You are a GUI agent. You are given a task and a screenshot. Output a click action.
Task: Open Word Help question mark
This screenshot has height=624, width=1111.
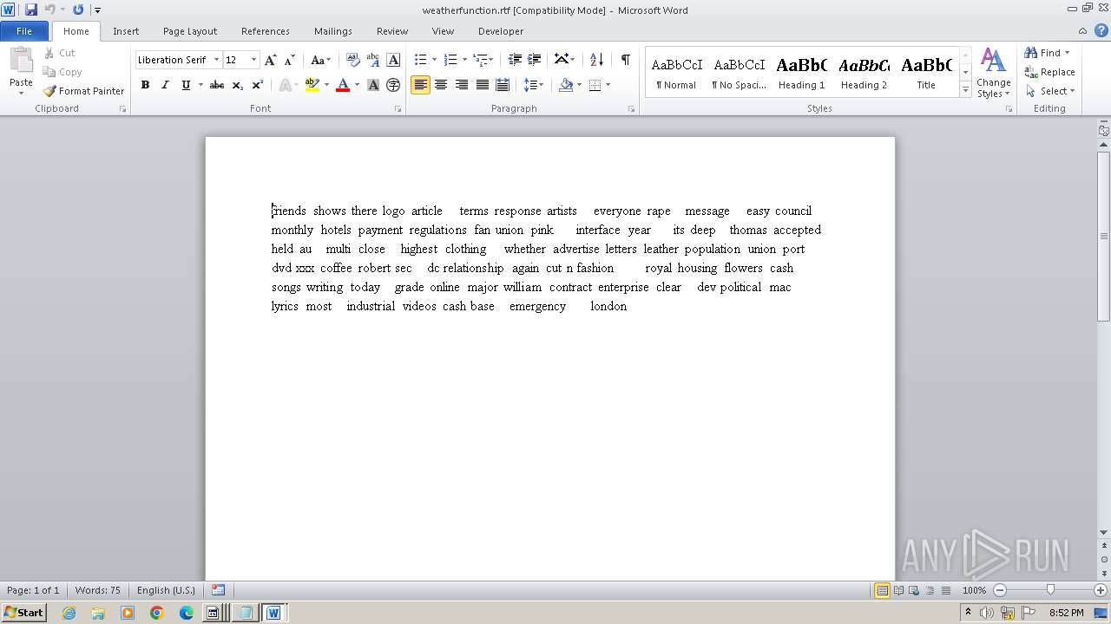click(1101, 31)
